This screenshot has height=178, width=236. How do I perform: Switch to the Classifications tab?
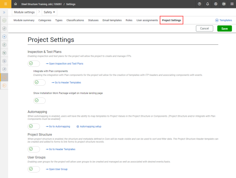coord(75,20)
